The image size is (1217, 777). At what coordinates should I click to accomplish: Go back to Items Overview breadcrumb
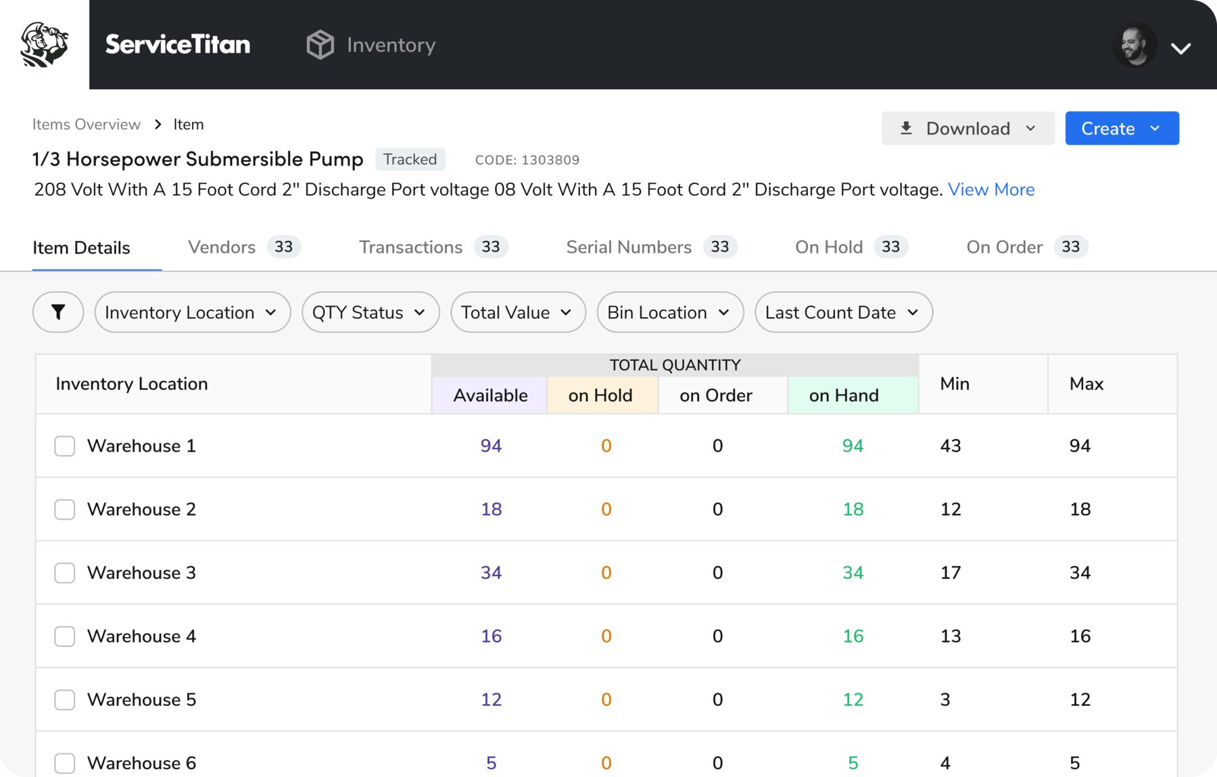coord(87,124)
